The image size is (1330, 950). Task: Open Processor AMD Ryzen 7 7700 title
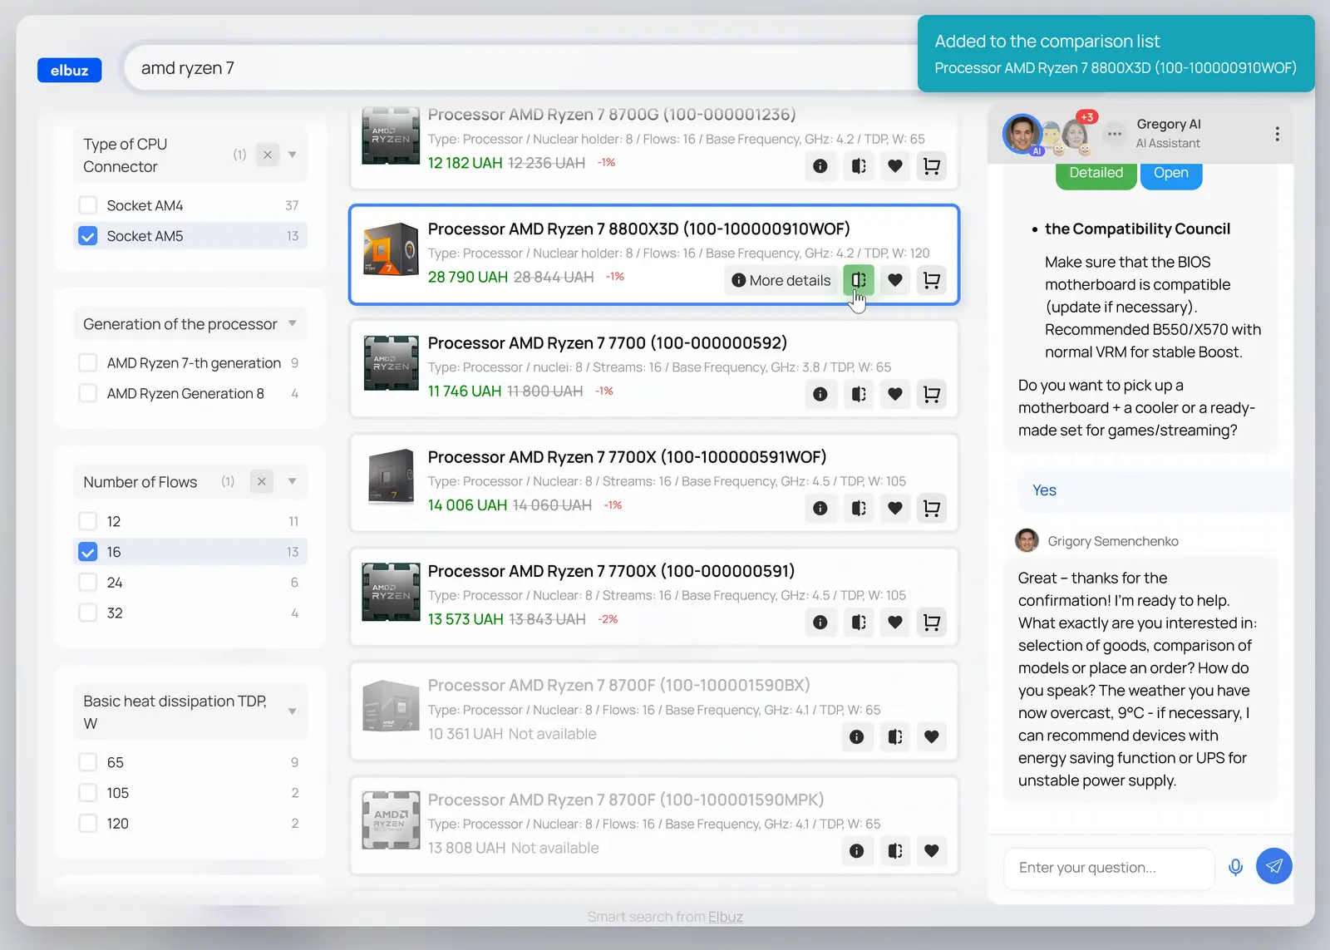pos(607,343)
